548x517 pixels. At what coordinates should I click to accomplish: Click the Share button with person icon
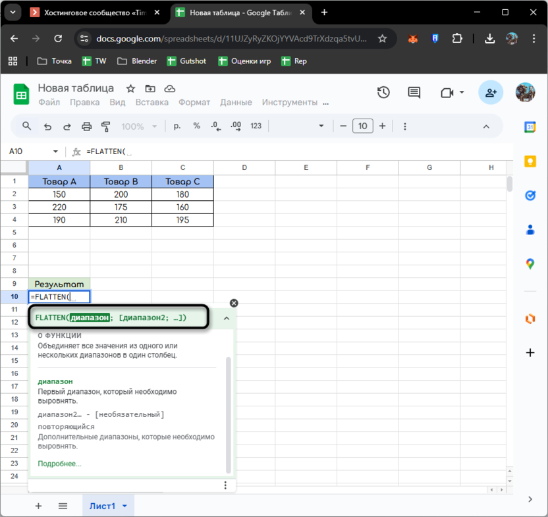(491, 92)
